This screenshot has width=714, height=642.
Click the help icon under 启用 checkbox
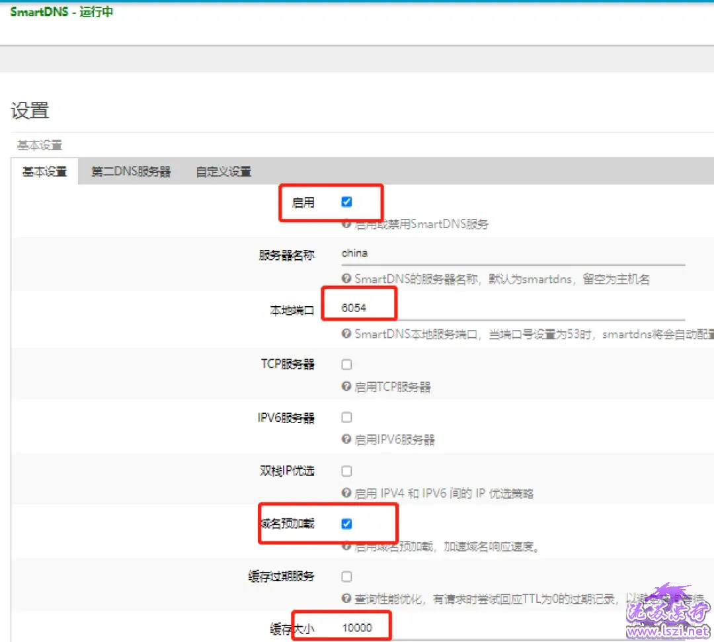[x=346, y=224]
